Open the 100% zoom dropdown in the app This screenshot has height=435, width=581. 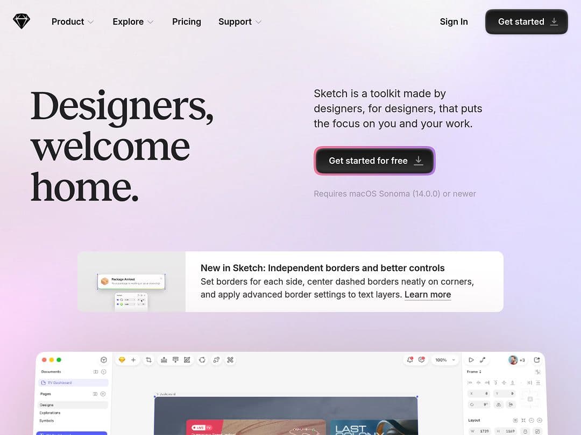tap(445, 360)
